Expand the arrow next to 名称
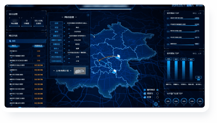The image size is (217, 123). click(x=64, y=23)
